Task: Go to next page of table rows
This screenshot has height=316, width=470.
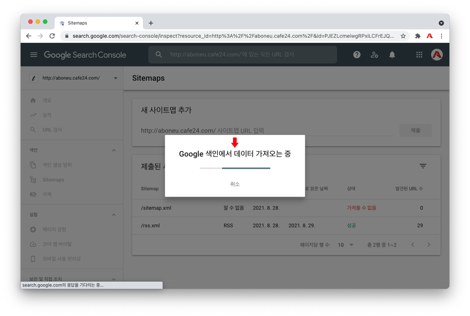Action: pos(429,245)
